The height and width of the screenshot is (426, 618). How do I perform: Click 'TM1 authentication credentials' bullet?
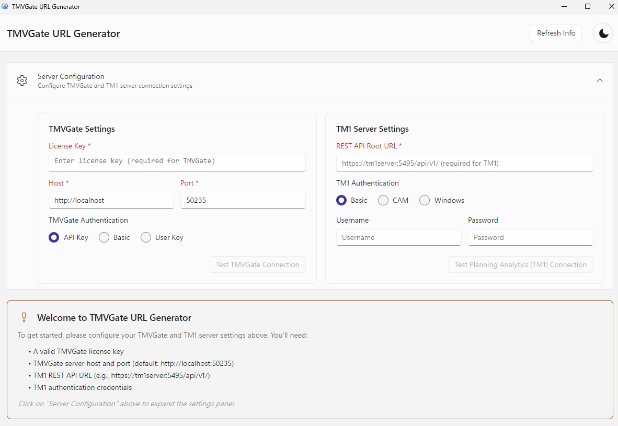pos(83,387)
